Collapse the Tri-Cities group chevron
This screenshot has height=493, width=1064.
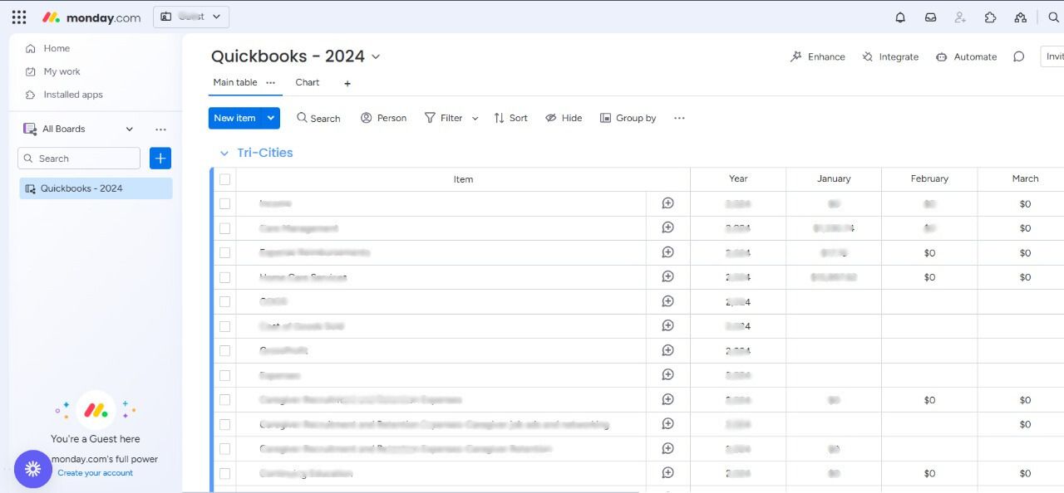coord(224,154)
